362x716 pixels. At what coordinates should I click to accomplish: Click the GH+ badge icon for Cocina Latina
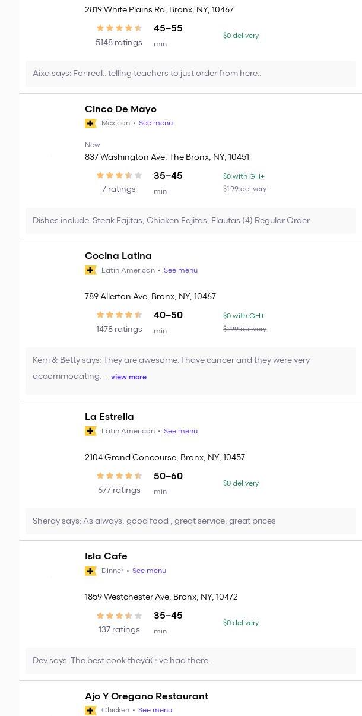tap(91, 270)
